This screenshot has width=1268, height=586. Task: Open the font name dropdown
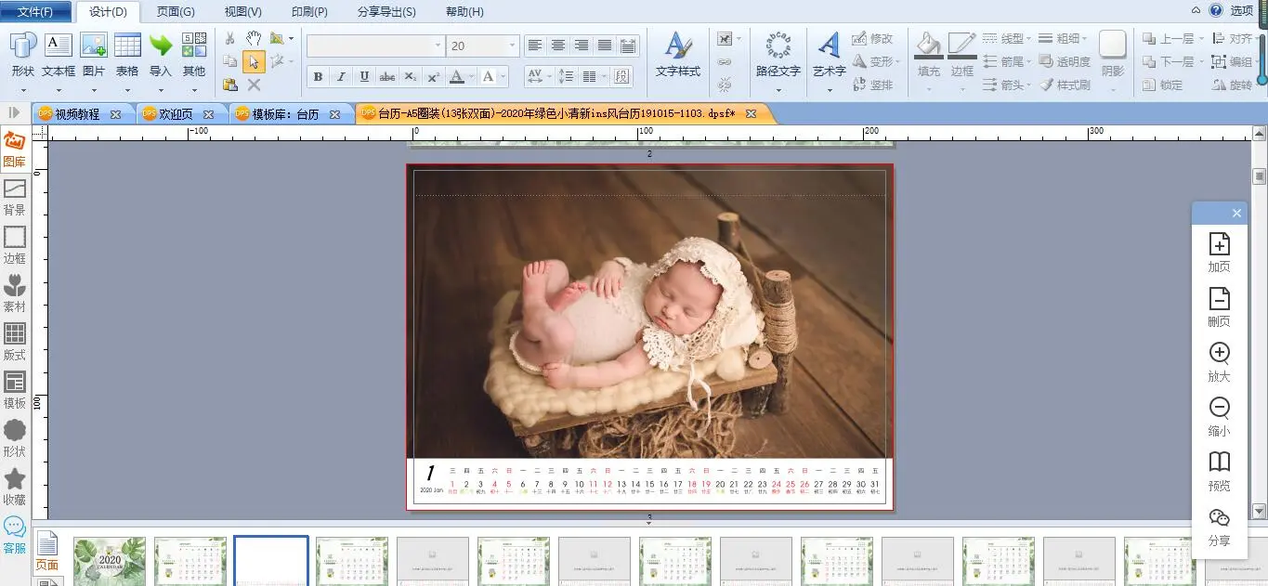438,46
